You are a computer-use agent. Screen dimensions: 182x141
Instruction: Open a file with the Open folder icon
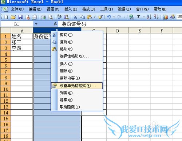pos(13,17)
